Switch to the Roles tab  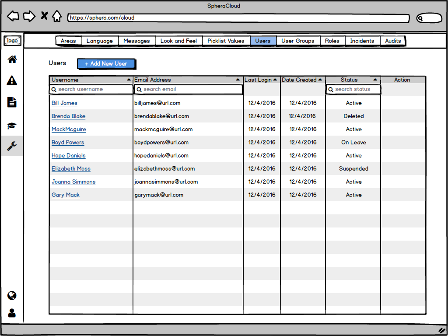click(332, 41)
